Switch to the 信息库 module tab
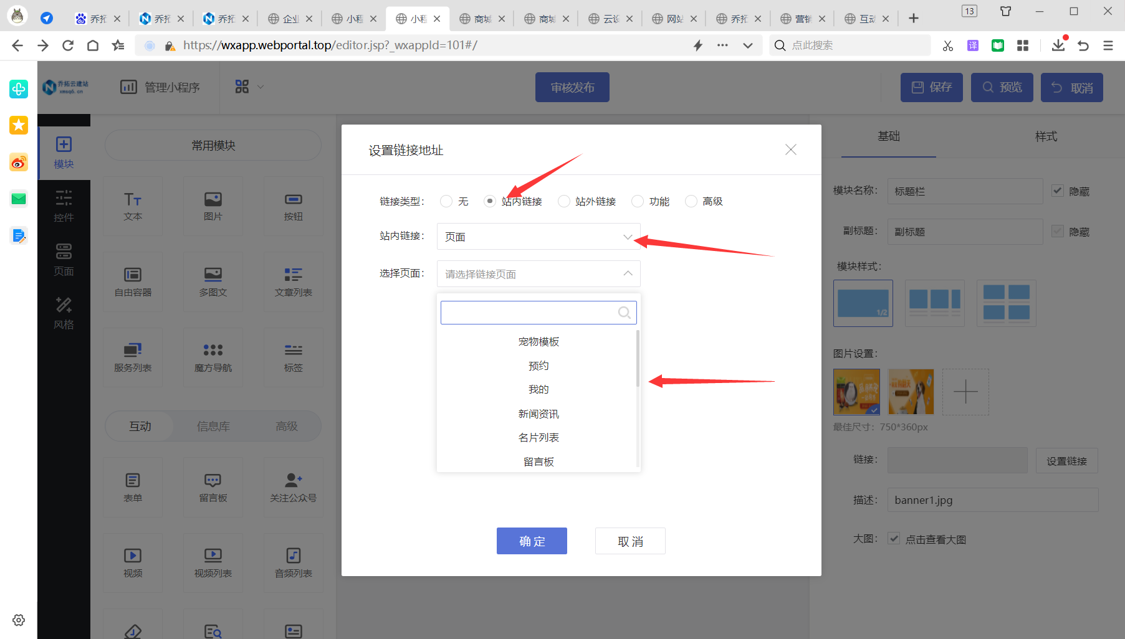 (x=213, y=426)
